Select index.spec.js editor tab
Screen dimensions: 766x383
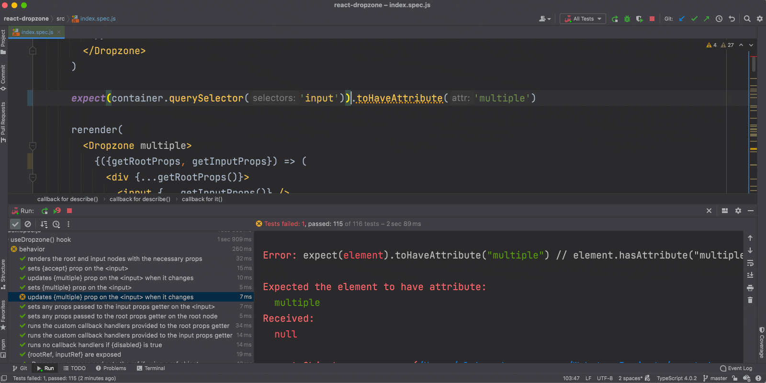(x=37, y=32)
